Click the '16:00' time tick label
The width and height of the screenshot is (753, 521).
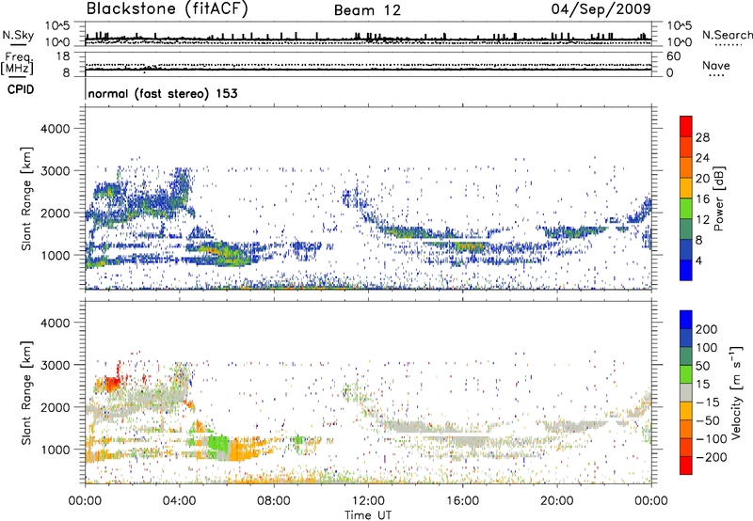(462, 501)
